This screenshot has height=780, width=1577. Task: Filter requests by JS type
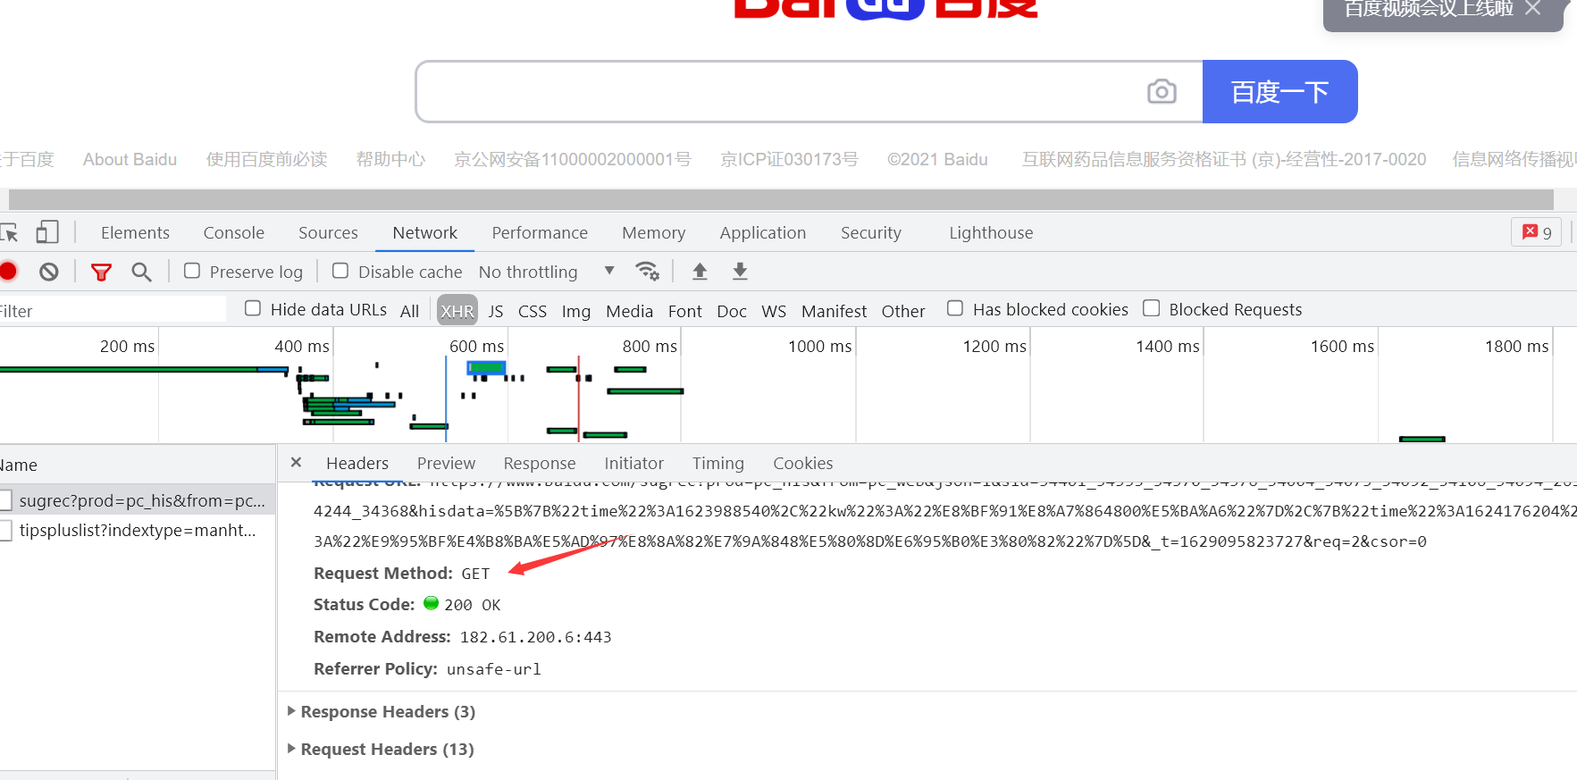[496, 311]
